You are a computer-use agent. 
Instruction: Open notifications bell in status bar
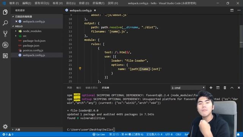pos(238,134)
